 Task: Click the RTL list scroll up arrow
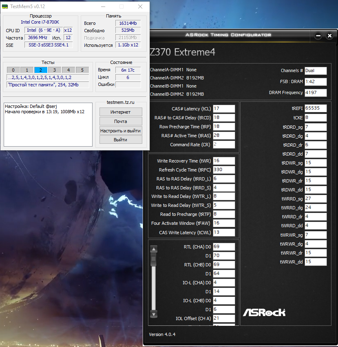point(154,249)
